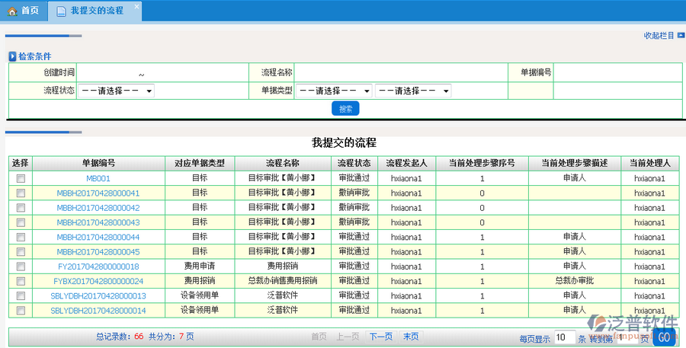Click the 搜索 search button
Image resolution: width=686 pixels, height=348 pixels.
(x=345, y=109)
